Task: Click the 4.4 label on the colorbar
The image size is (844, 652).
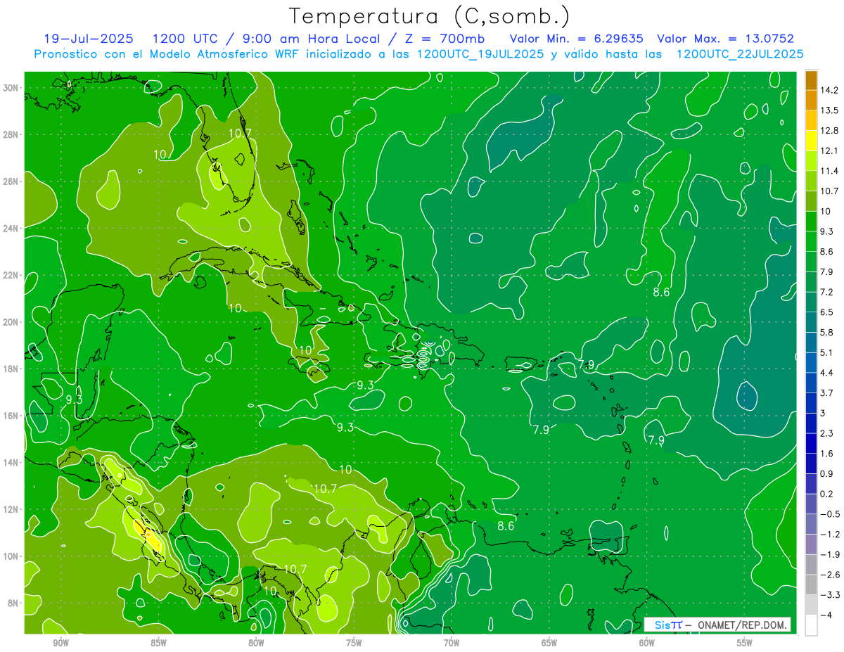Action: [x=827, y=373]
